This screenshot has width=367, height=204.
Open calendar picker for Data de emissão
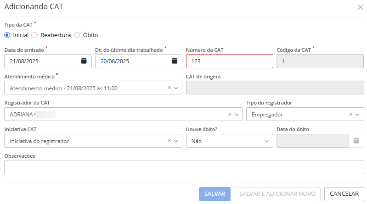(84, 61)
